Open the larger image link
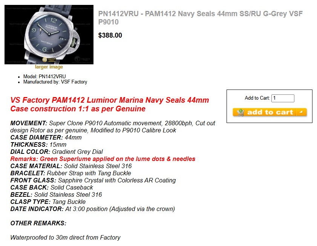Screen dimensions: 317x246 click(49, 67)
